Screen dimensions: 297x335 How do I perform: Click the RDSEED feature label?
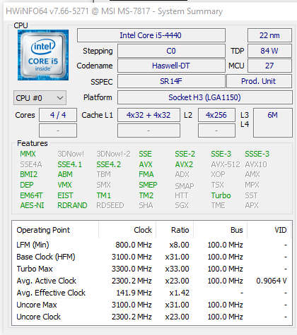point(110,205)
